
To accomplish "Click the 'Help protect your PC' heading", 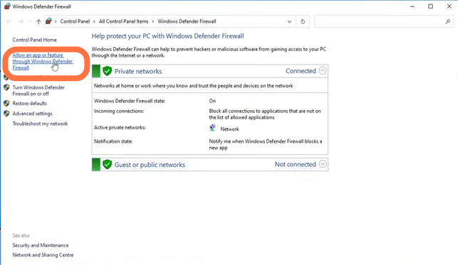I will coord(167,36).
